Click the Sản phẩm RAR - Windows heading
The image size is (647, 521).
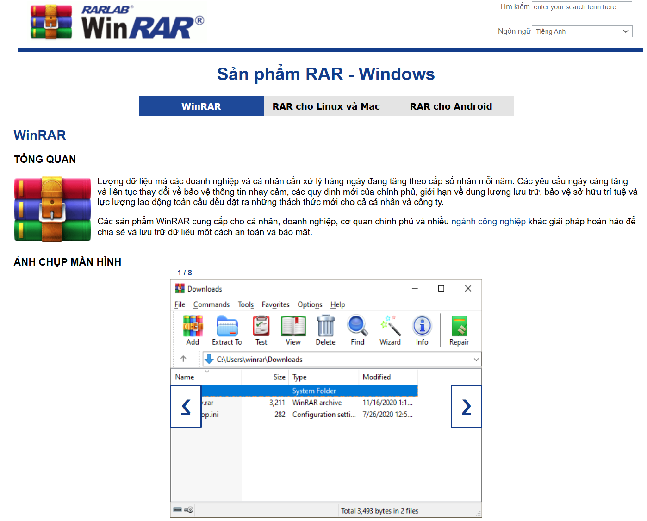[x=326, y=74]
